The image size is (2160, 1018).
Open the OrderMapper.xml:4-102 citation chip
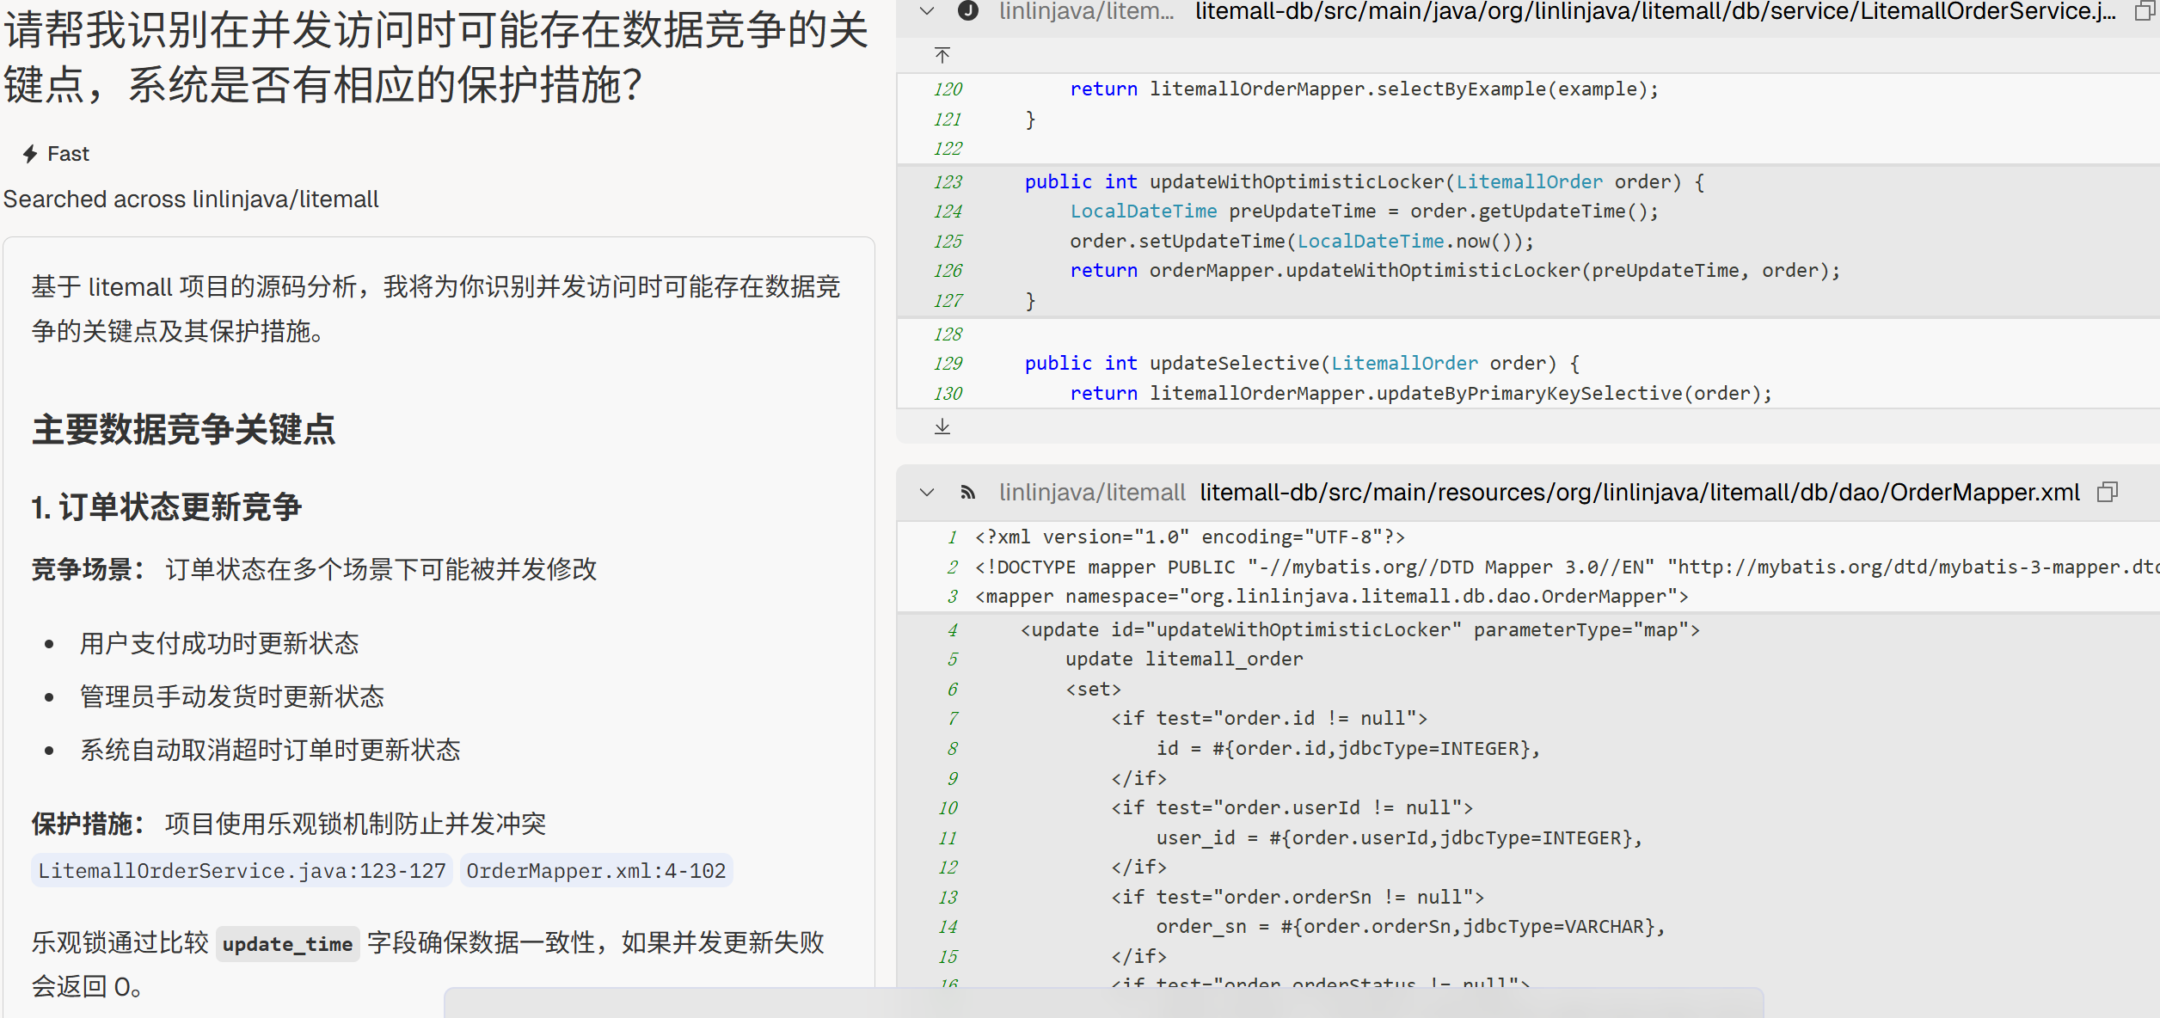[596, 871]
